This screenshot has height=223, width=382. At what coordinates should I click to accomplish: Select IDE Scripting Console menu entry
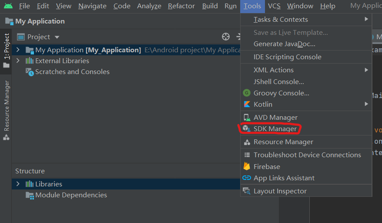pyautogui.click(x=306, y=57)
